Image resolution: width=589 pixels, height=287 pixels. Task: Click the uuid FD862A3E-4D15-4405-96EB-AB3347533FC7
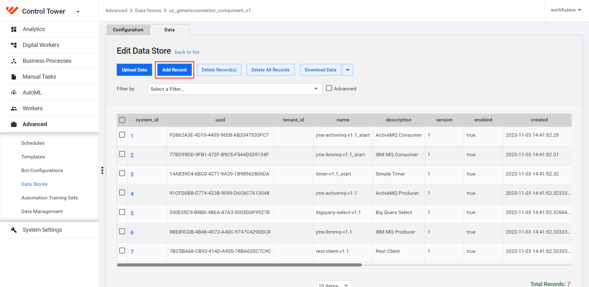219,135
